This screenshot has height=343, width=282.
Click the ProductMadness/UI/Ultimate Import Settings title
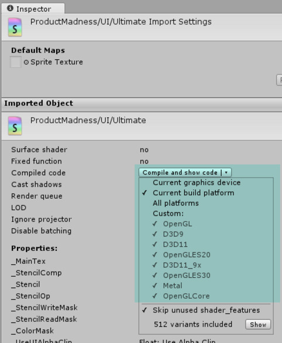point(121,22)
